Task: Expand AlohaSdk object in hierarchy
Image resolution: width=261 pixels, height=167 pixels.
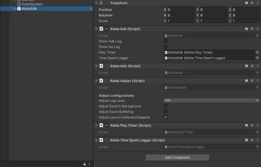Action: pyautogui.click(x=15, y=9)
